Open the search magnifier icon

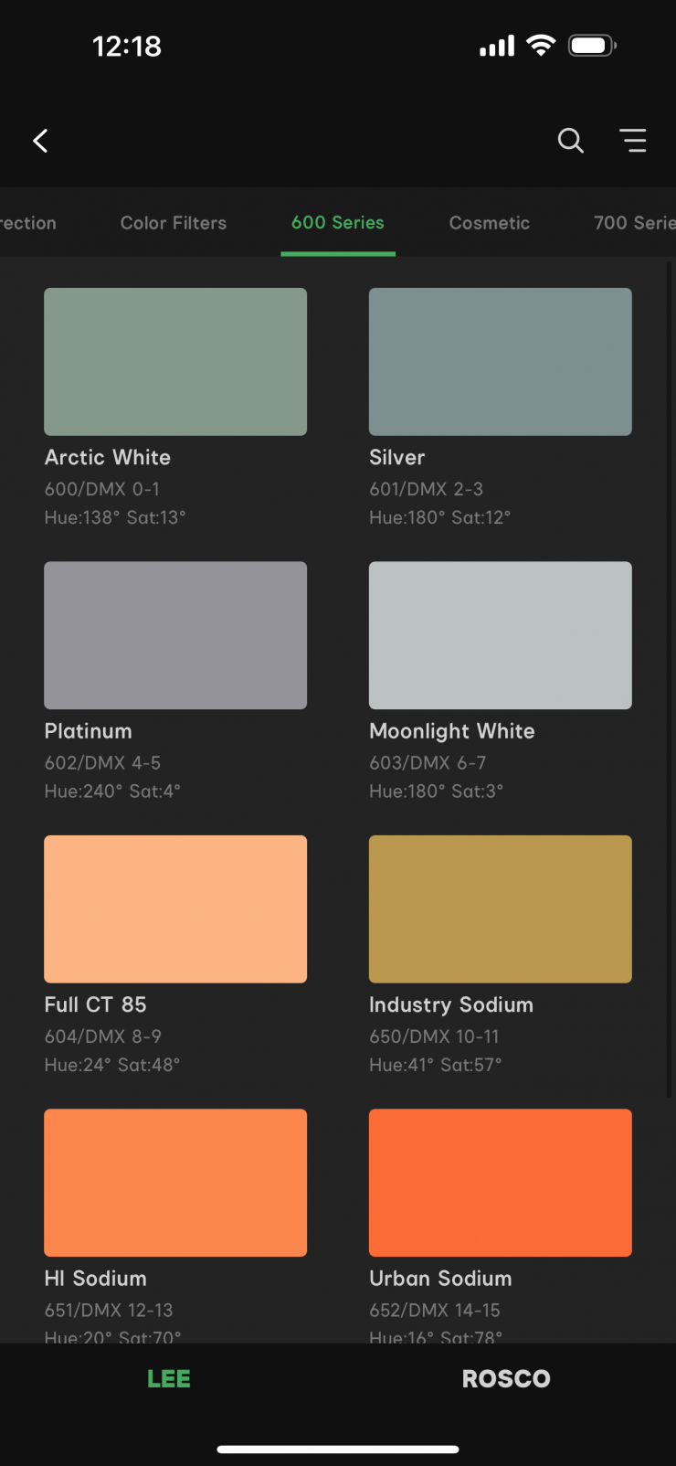click(x=570, y=141)
